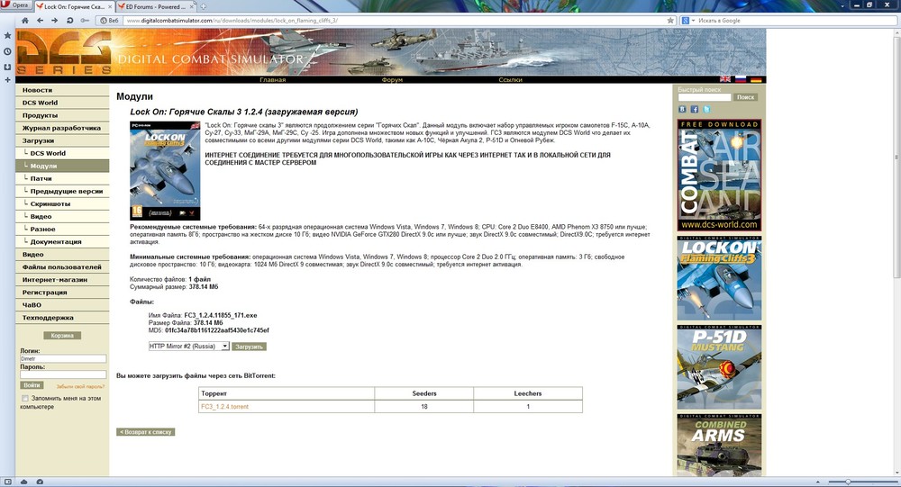Open the History clock panel in sidebar
The width and height of the screenshot is (901, 487).
pyautogui.click(x=7, y=51)
